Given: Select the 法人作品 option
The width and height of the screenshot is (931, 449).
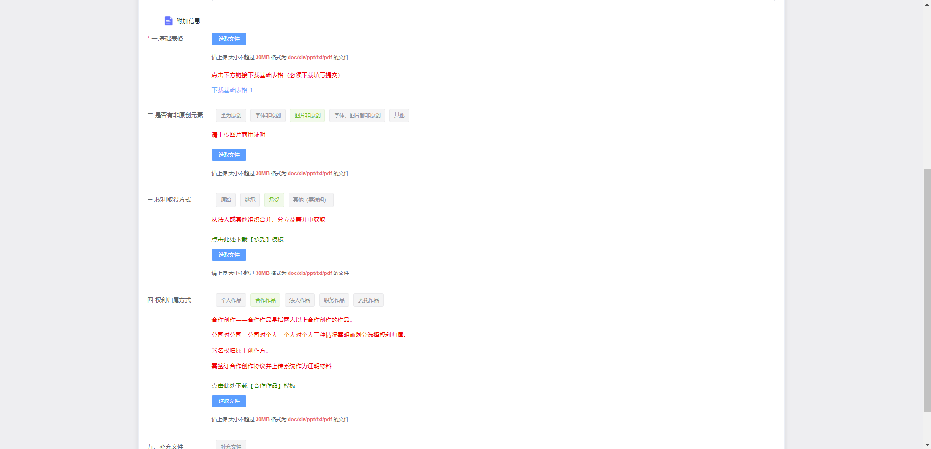Looking at the screenshot, I should pyautogui.click(x=299, y=300).
